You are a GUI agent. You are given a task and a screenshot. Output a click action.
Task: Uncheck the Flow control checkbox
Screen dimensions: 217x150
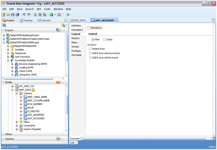pos(93,40)
